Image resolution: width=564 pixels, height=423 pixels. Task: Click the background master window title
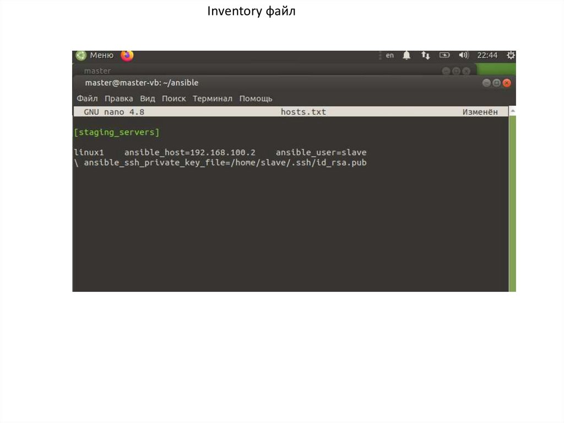click(97, 71)
